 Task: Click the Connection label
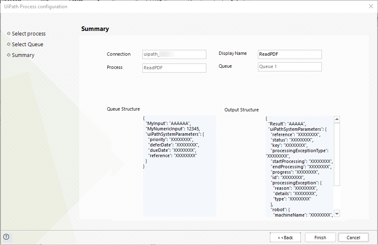(x=118, y=54)
